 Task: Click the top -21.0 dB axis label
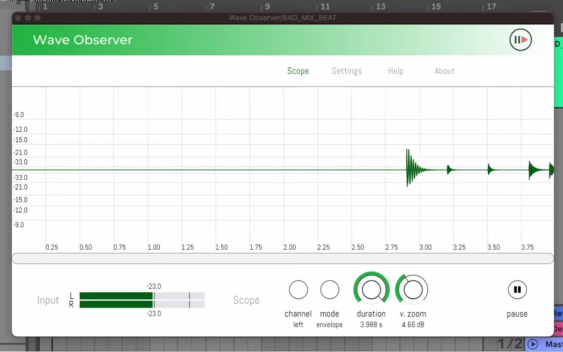tap(20, 153)
